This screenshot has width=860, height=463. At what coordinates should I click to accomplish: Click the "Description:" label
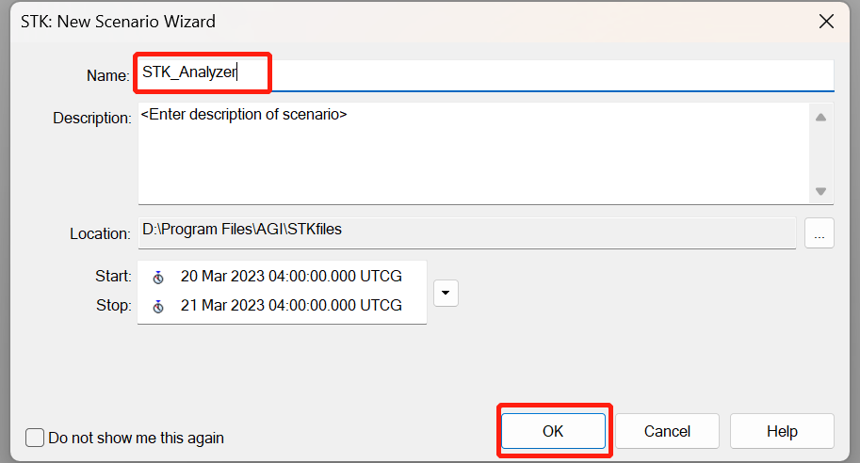coord(91,119)
